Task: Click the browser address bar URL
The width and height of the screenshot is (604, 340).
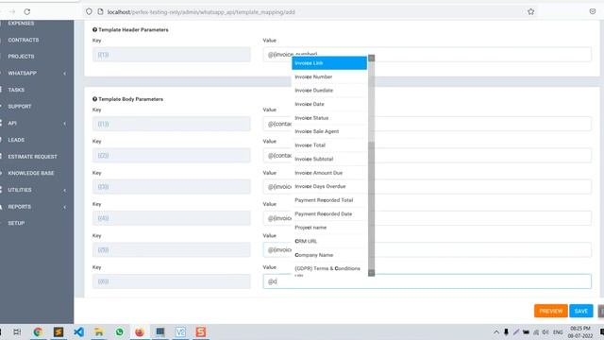Action: pyautogui.click(x=201, y=12)
